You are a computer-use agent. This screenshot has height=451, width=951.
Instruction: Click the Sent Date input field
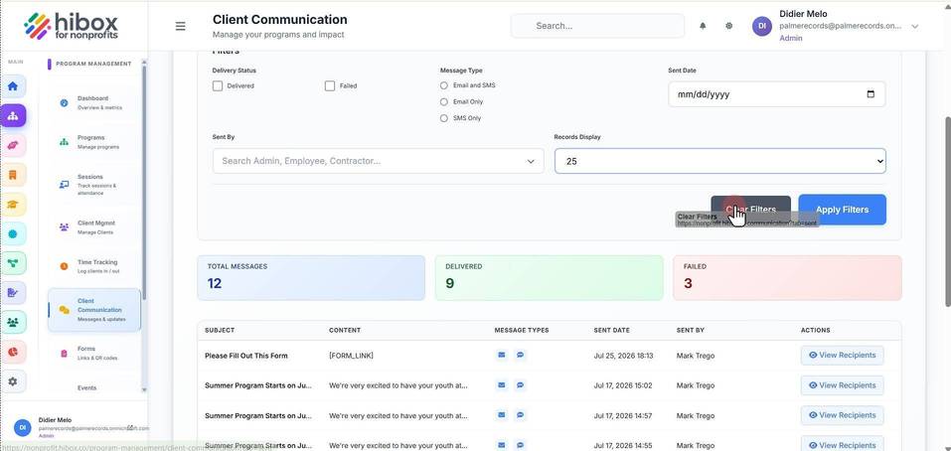(776, 94)
